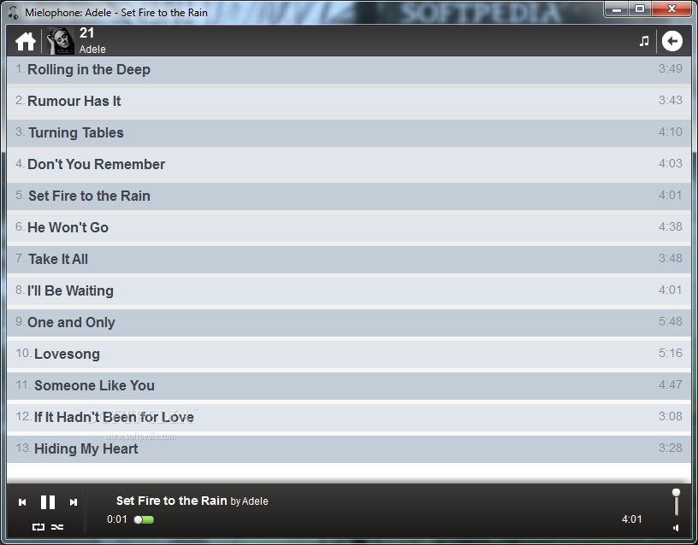
Task: Click the Adele link in now playing
Action: pos(255,501)
